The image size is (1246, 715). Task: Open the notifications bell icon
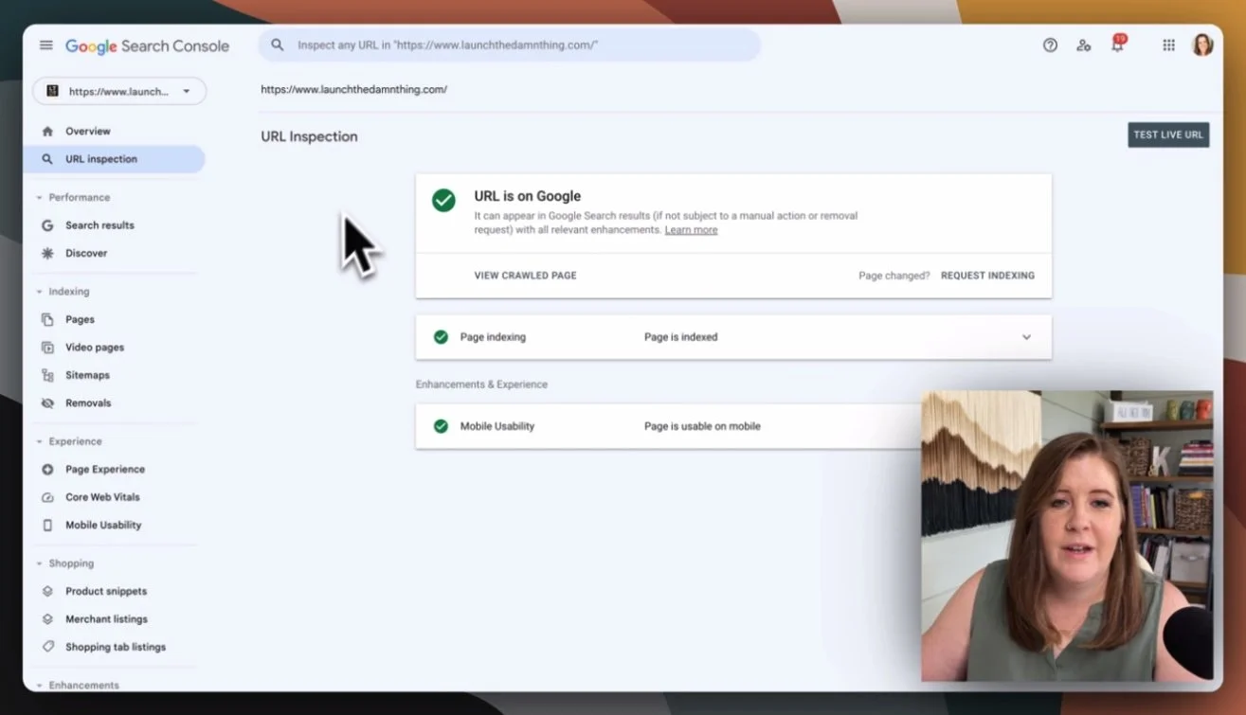(x=1118, y=45)
